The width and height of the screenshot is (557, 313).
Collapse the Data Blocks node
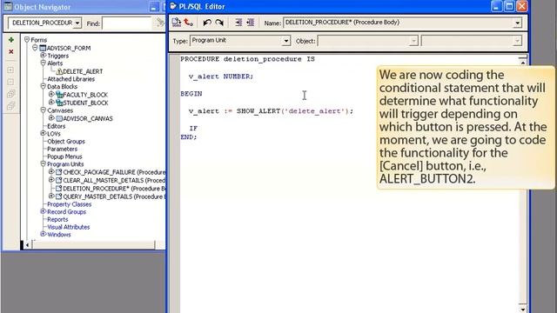[43, 86]
